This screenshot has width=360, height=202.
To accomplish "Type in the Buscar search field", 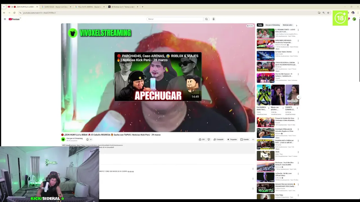I will (175, 19).
